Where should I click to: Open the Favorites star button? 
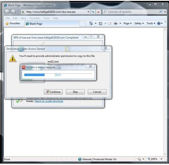[x=13, y=23]
